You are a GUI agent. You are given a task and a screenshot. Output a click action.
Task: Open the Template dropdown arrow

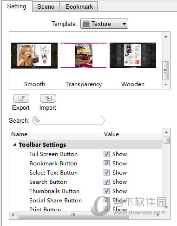(124, 24)
